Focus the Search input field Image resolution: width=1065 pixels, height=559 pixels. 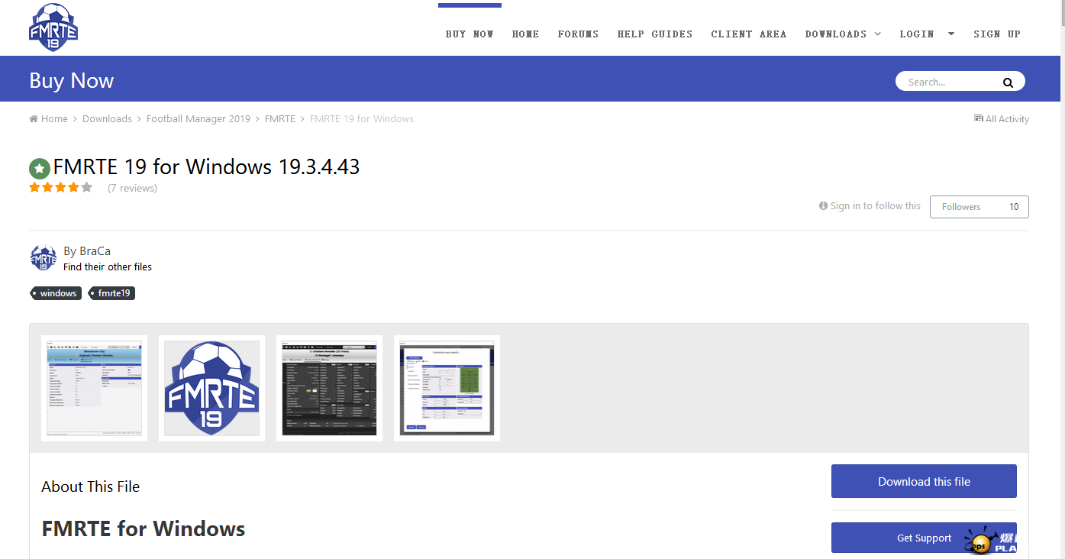(x=950, y=82)
